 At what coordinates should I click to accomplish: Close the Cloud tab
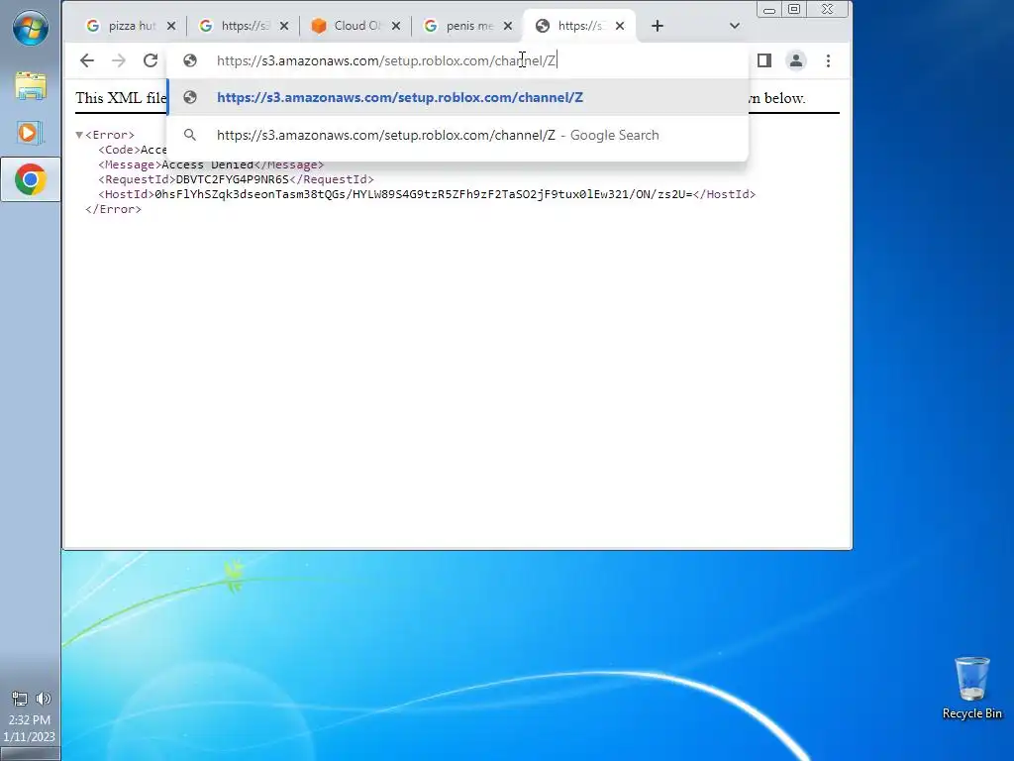point(396,26)
